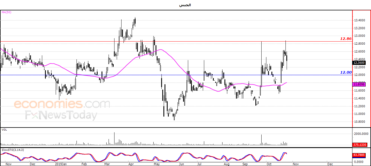Select the 11.6000 price axis label
Viewport: 371px width, 166px height.
pyautogui.click(x=359, y=91)
